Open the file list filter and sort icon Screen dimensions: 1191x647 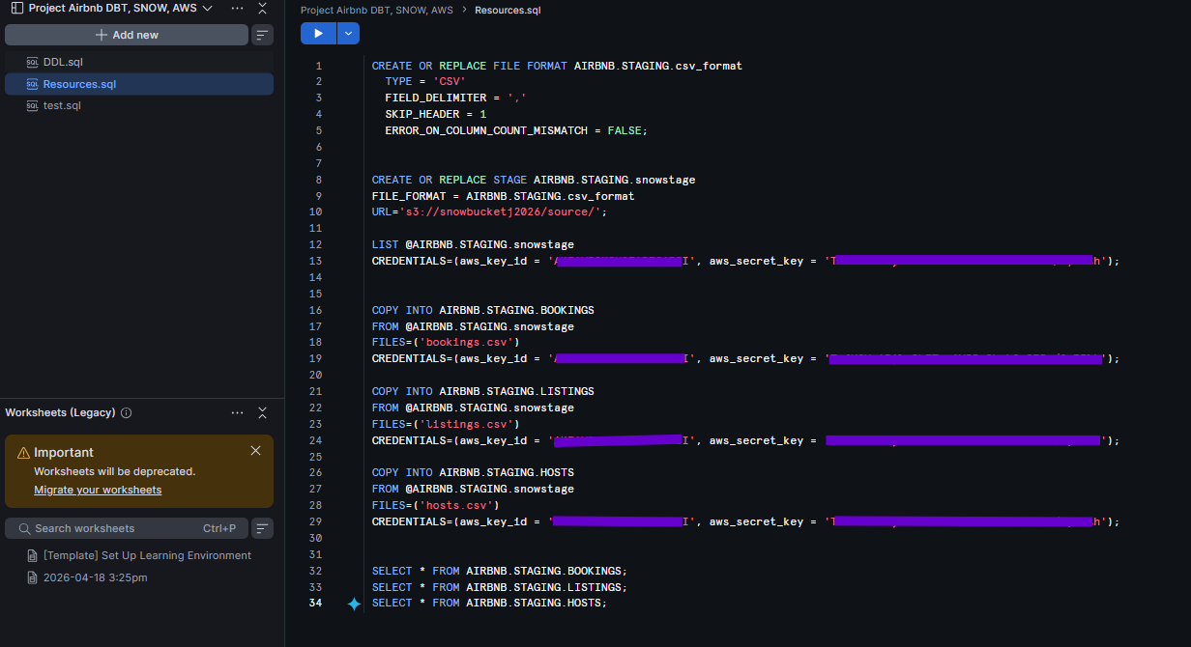(262, 35)
